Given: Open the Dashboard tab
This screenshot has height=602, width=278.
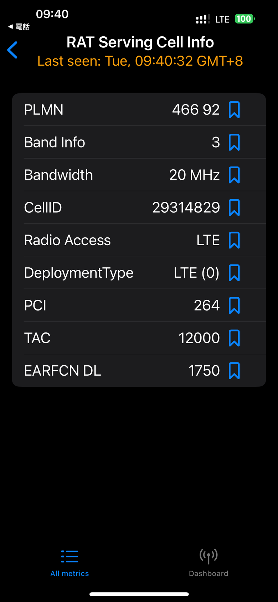Looking at the screenshot, I should (208, 563).
